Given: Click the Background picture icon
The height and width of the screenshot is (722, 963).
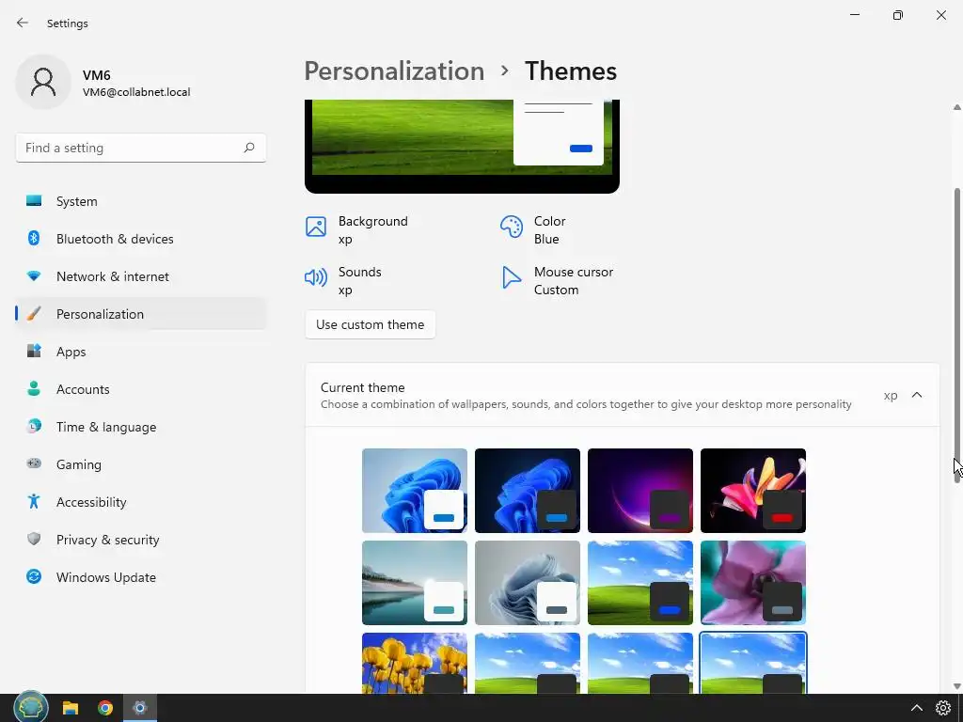Looking at the screenshot, I should [316, 227].
